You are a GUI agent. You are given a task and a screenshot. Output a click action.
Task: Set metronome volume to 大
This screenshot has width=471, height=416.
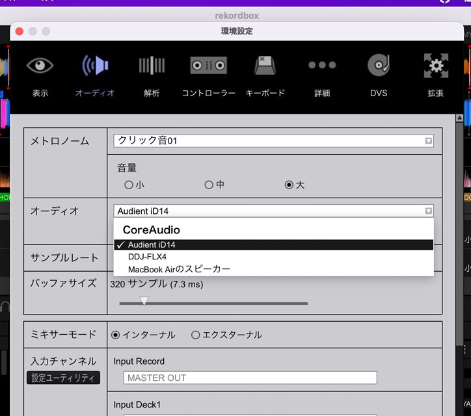point(289,185)
